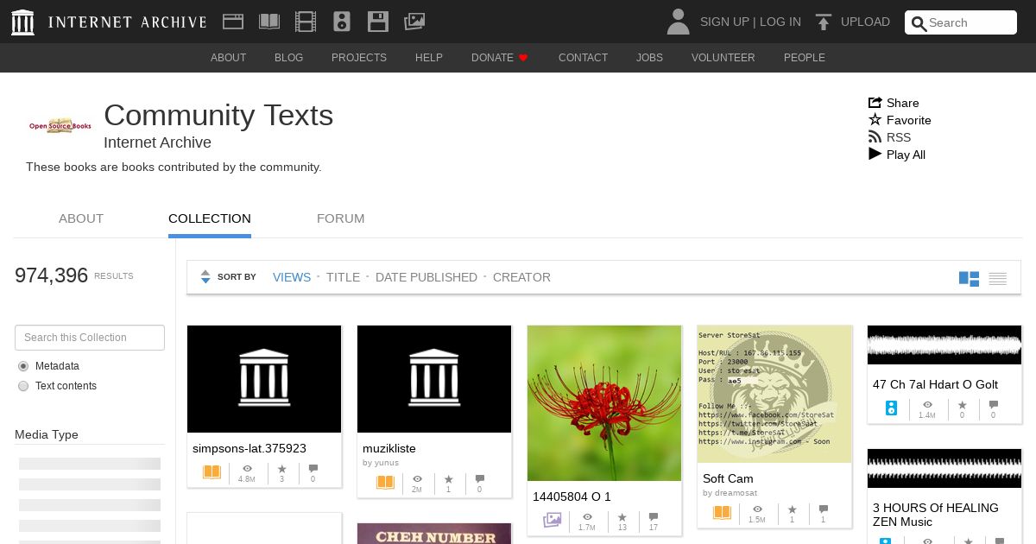The width and height of the screenshot is (1036, 544).
Task: Open the BLOG nav link
Action: [x=289, y=58]
